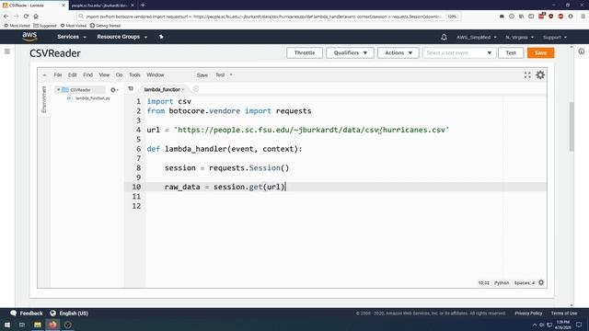Open the Task View taskbar icon
589x331 pixels.
click(x=22, y=325)
